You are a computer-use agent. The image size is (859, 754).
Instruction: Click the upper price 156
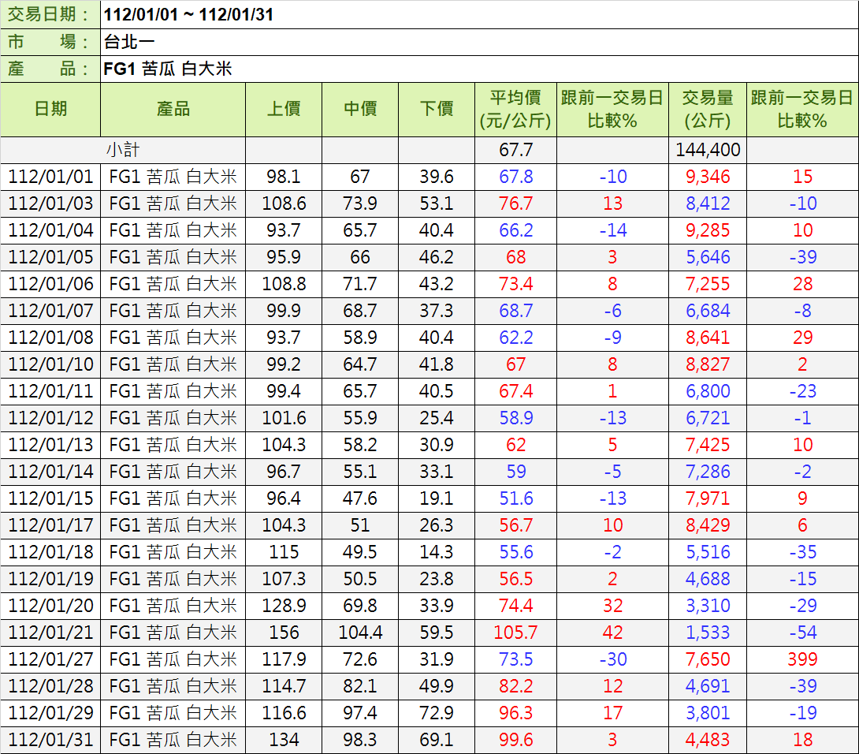coord(284,633)
